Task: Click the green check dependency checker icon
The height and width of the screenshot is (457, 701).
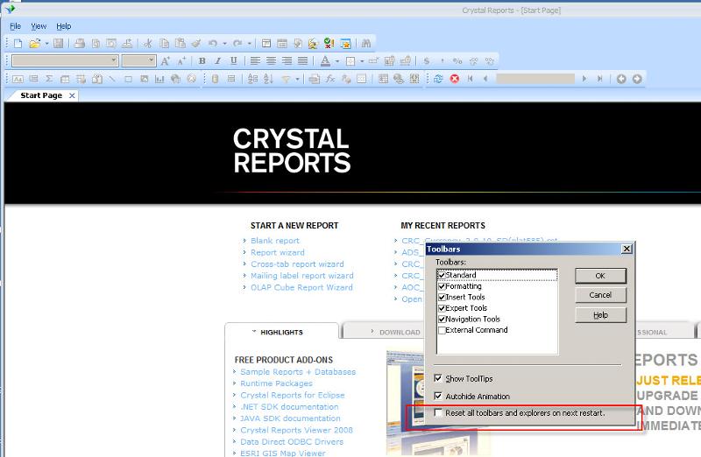Action: tap(329, 43)
